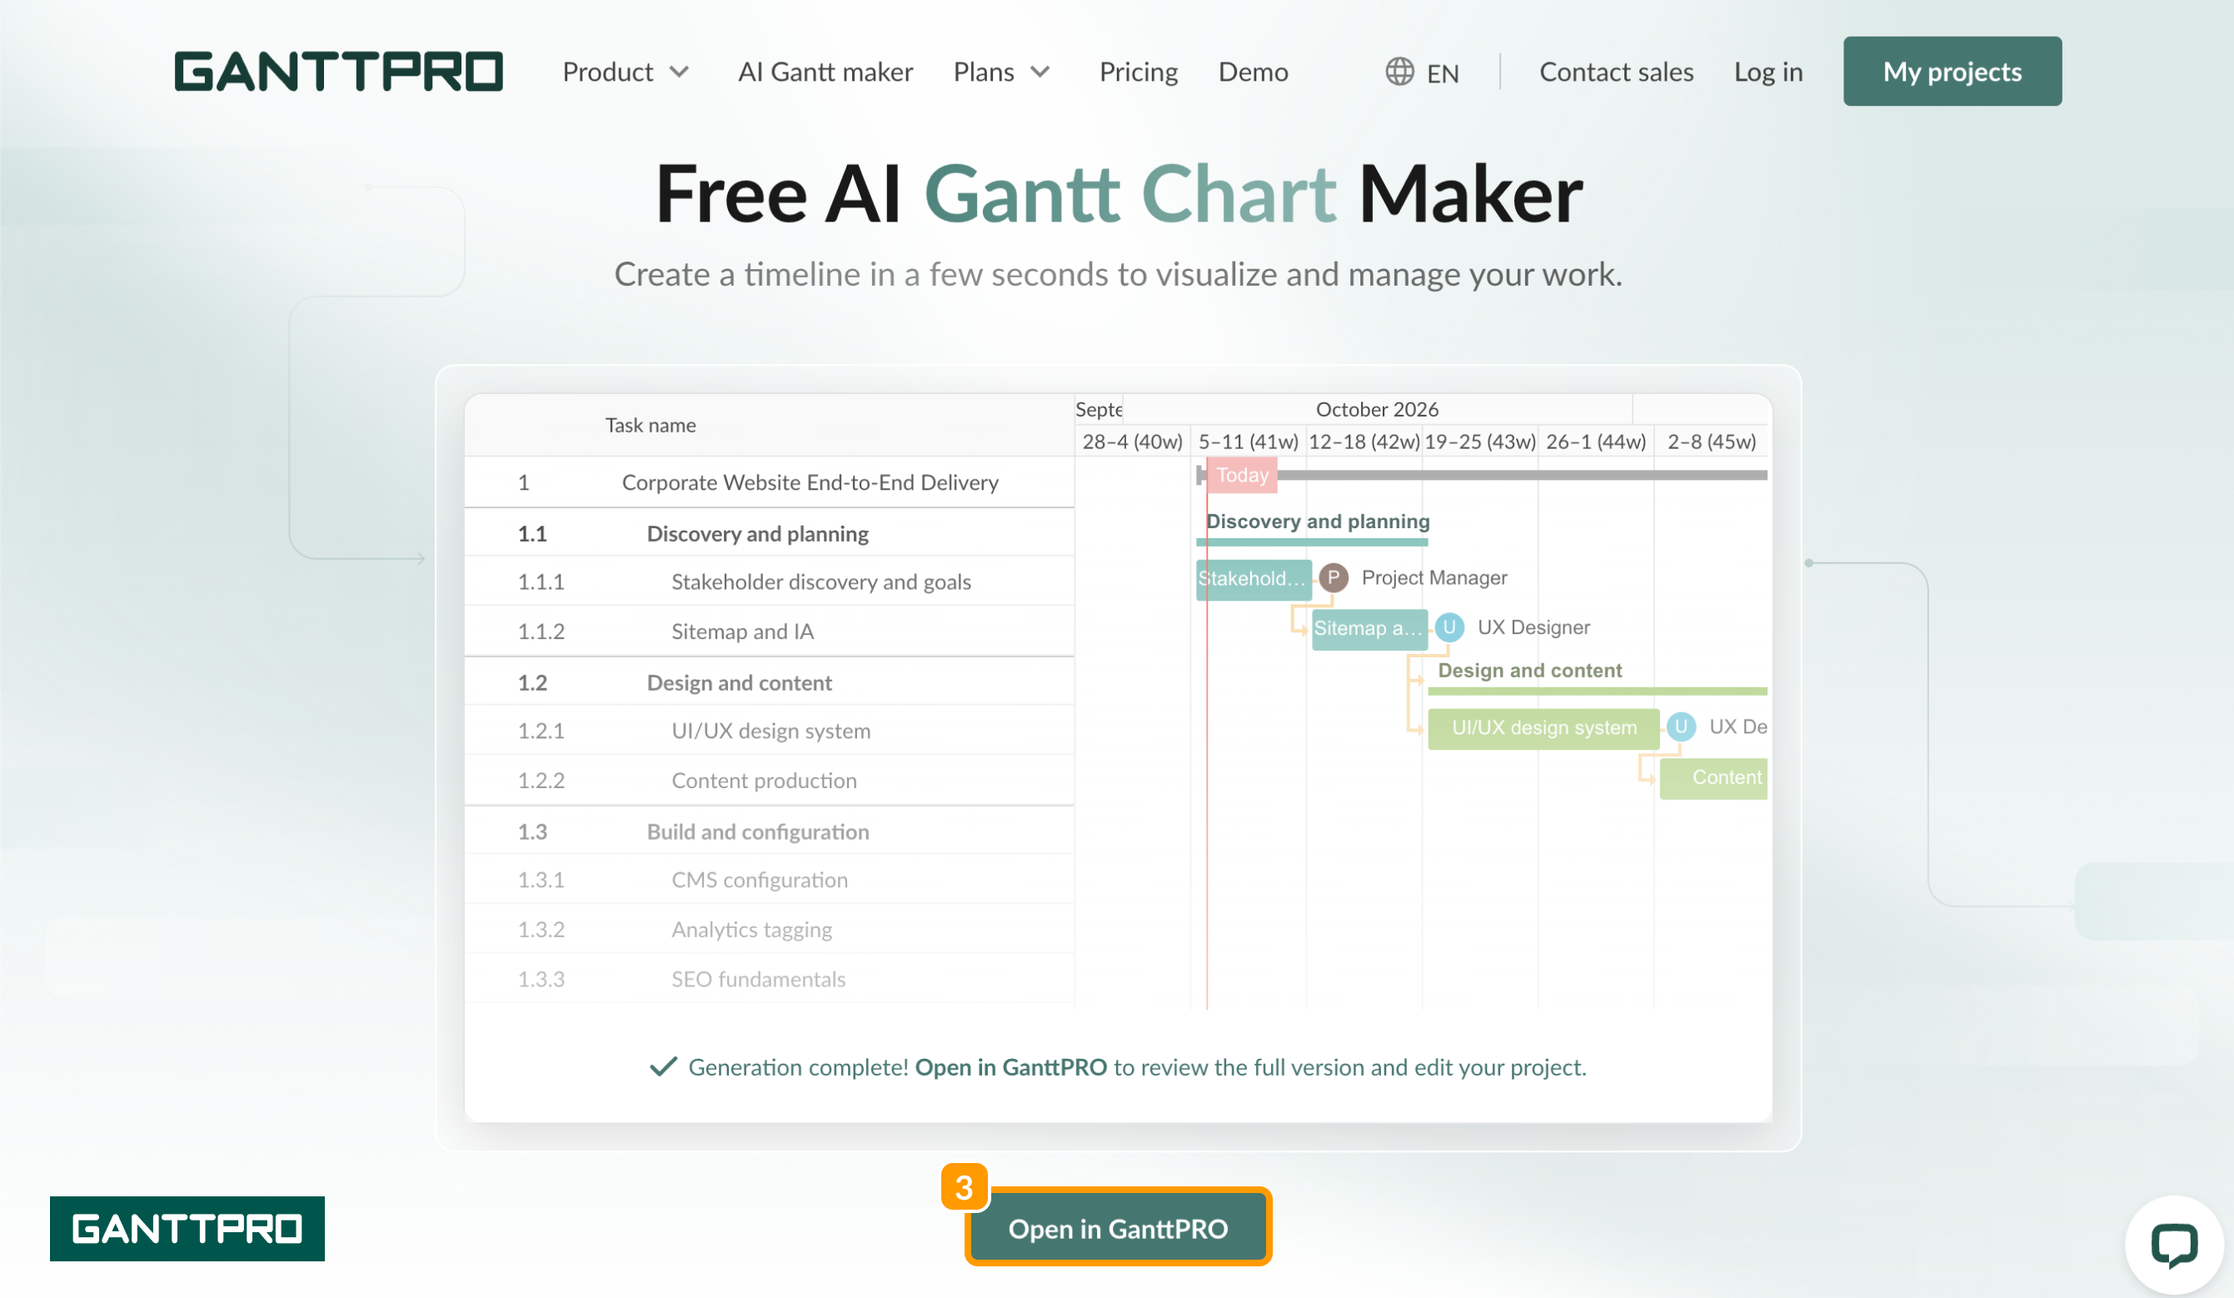Click the Discovery and planning summary bar

point(1312,541)
